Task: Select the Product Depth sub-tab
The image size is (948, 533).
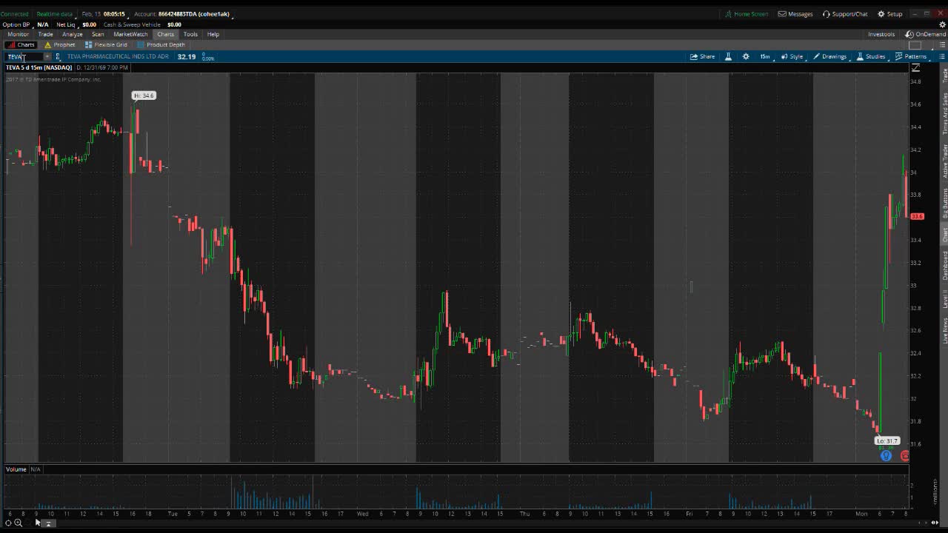Action: click(x=161, y=44)
